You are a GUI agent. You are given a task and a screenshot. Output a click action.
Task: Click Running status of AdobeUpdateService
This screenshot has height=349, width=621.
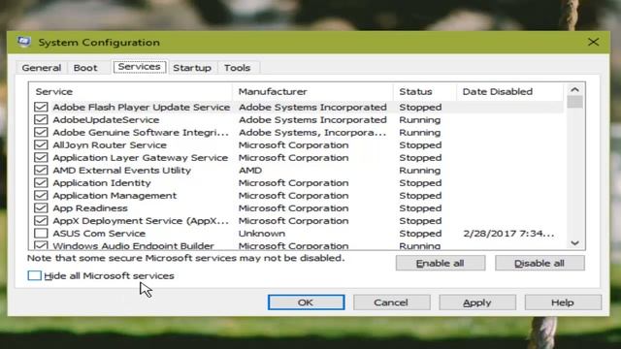coord(419,120)
